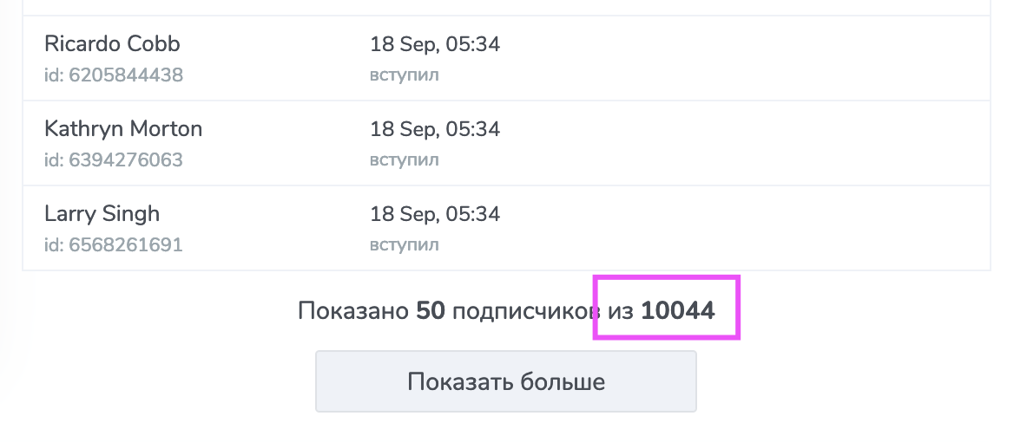Click the join date in Ricardo Cobb's row
This screenshot has width=1014, height=442.
coord(434,44)
